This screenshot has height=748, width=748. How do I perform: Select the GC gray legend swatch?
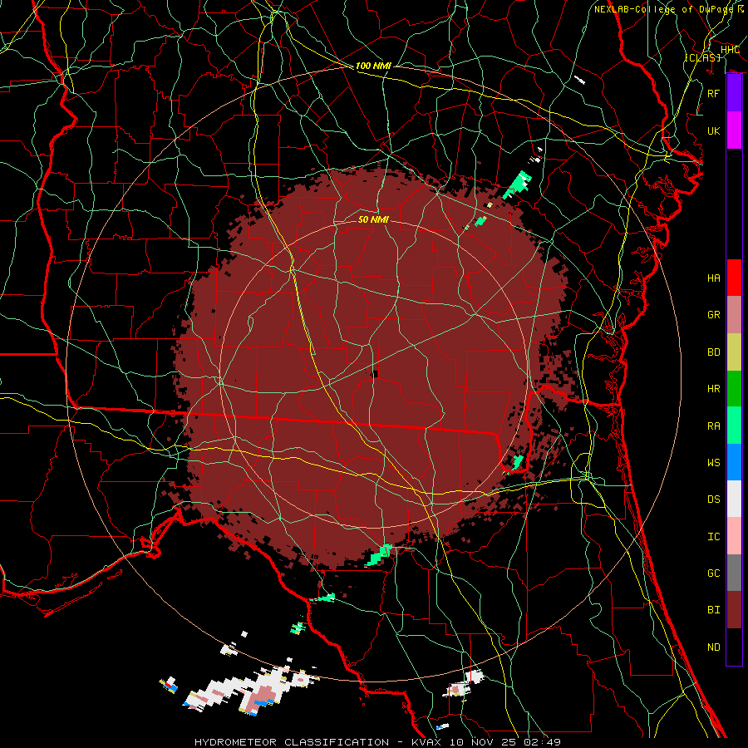[x=734, y=573]
